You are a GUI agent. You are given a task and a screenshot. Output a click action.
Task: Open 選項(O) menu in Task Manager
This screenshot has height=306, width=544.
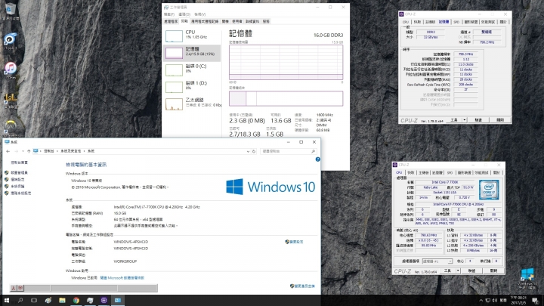(x=184, y=14)
